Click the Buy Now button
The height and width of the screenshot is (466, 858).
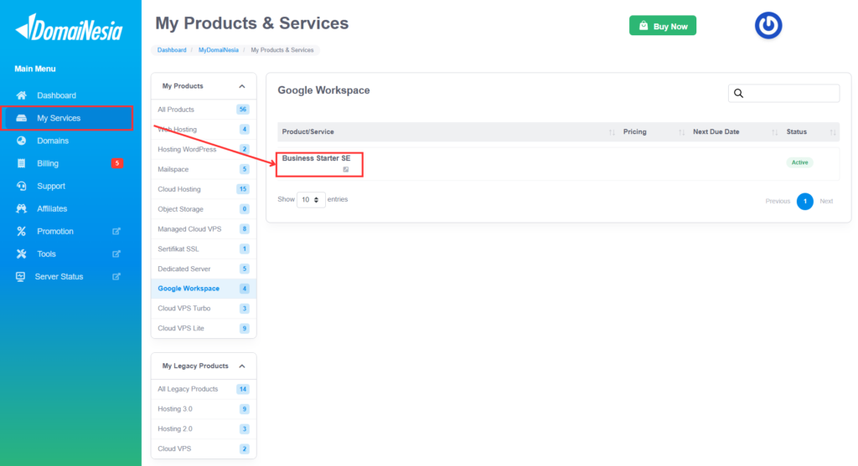(x=663, y=26)
